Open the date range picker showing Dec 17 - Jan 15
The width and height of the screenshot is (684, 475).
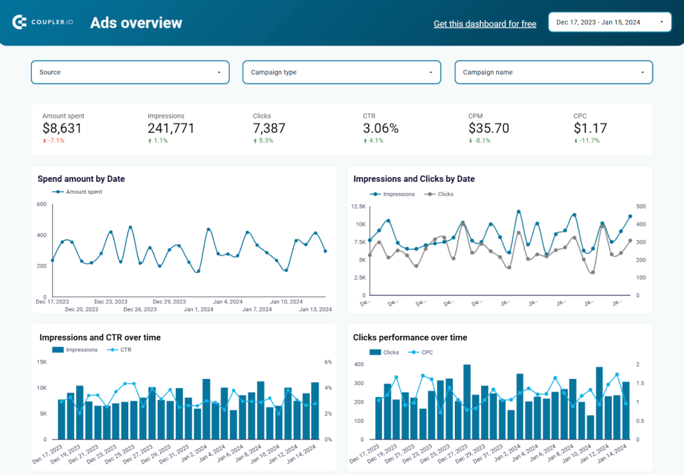click(x=609, y=21)
